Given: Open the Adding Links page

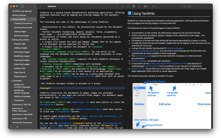Looking at the screenshot, I should click(20, 68).
